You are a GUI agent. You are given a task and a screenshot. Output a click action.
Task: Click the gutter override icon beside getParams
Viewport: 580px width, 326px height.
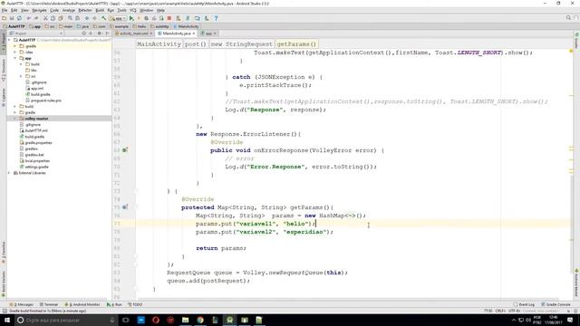[125, 207]
